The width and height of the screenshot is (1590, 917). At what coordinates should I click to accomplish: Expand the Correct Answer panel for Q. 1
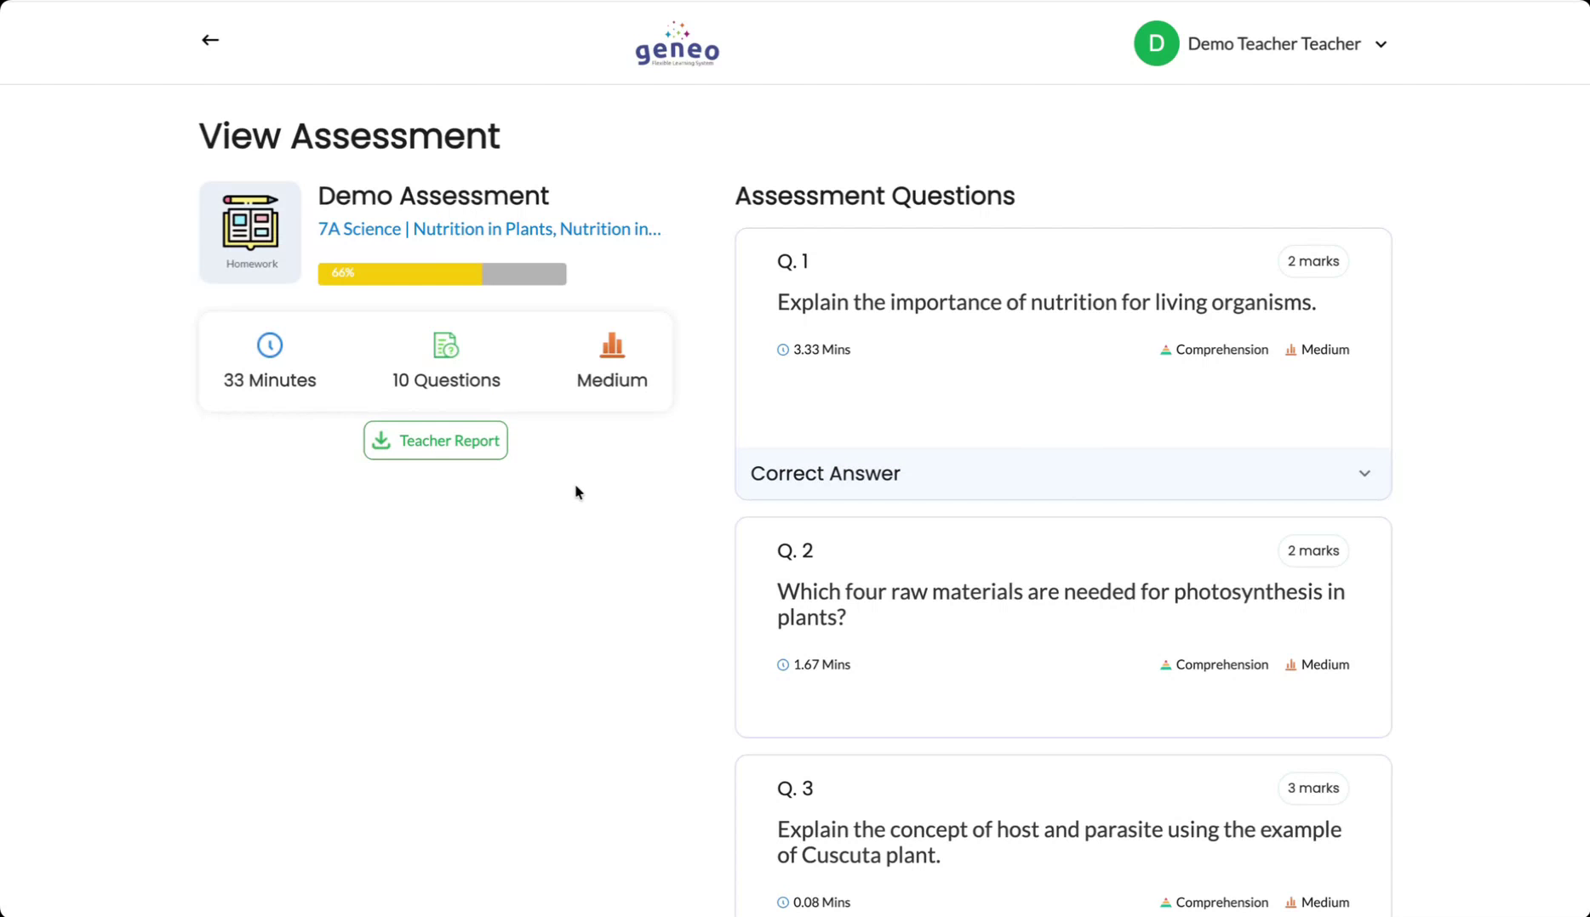(x=1062, y=474)
